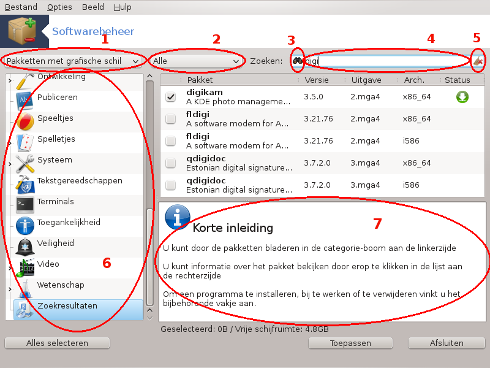
Task: Click the Toegankelijkheid accessibility icon
Action: click(25, 224)
